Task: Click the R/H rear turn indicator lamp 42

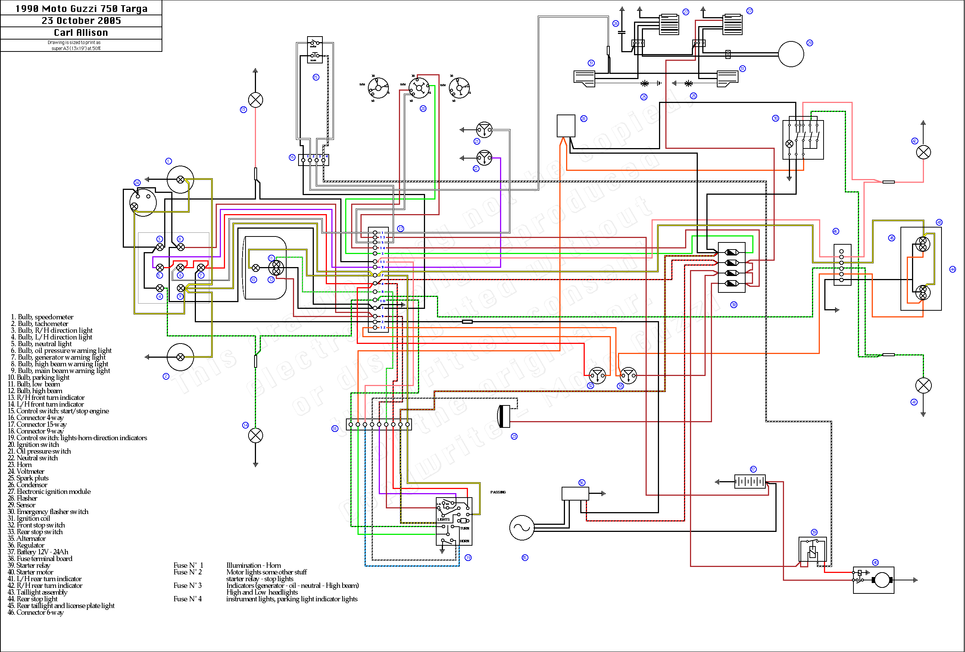Action: click(x=924, y=152)
